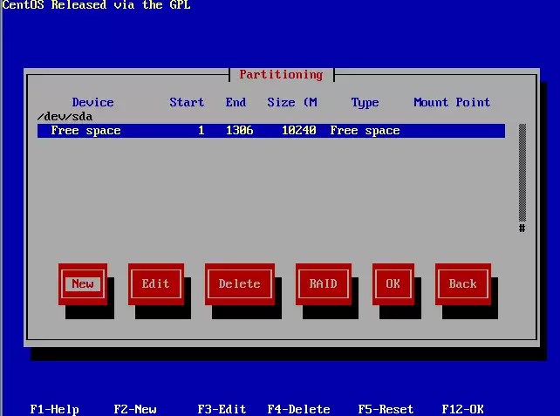Click the scrollbar position marker #
Screen dimensions: 560x416
pos(522,228)
